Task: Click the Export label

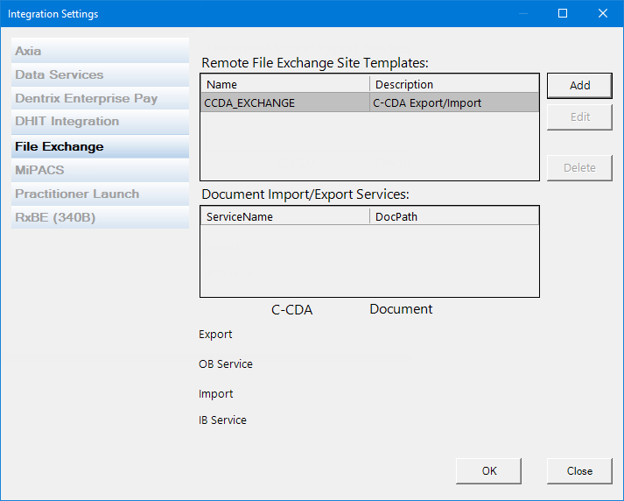Action: pos(215,334)
